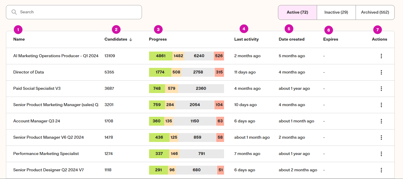Click the Candidates sort arrow
Image resolution: width=403 pixels, height=179 pixels.
(x=131, y=39)
